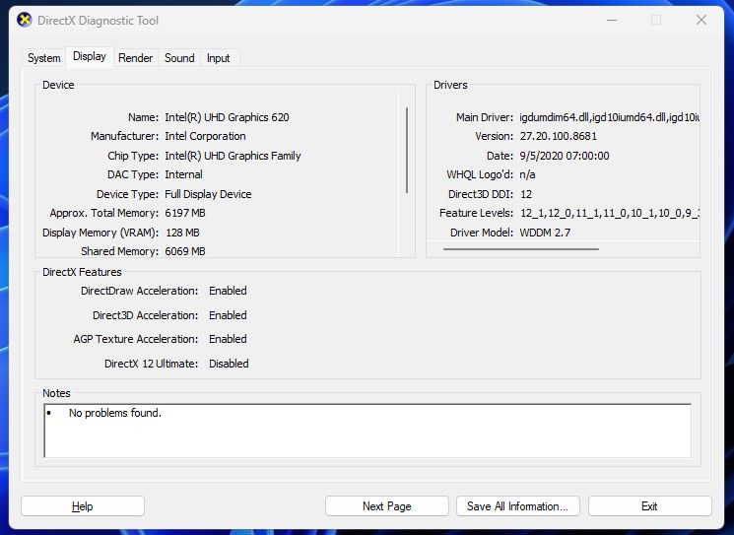The width and height of the screenshot is (734, 535).
Task: Click the WHQL Logo'd n/a value
Action: tap(527, 174)
